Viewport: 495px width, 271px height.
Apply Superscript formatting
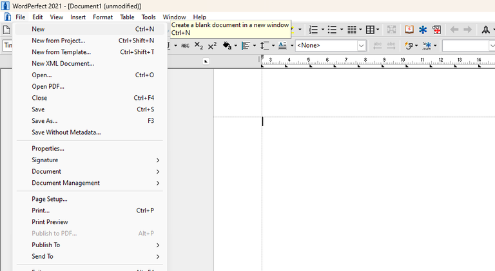click(x=212, y=46)
